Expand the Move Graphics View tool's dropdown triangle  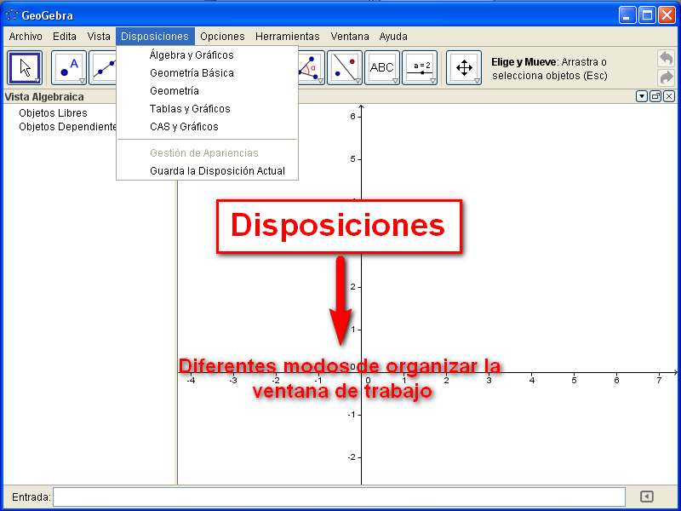(x=478, y=81)
